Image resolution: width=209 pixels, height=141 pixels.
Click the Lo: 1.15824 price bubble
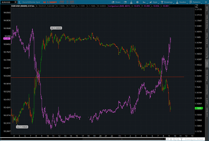click(22, 127)
